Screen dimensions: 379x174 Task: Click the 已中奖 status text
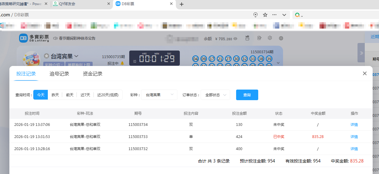(279, 137)
